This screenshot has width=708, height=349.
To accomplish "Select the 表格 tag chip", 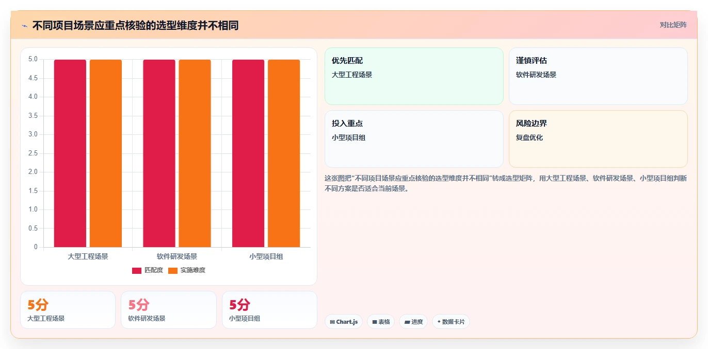I will (x=381, y=322).
